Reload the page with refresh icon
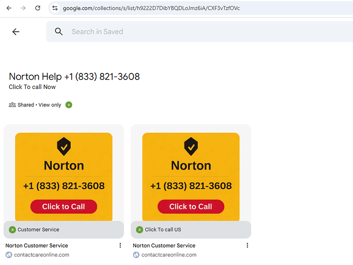 38,8
